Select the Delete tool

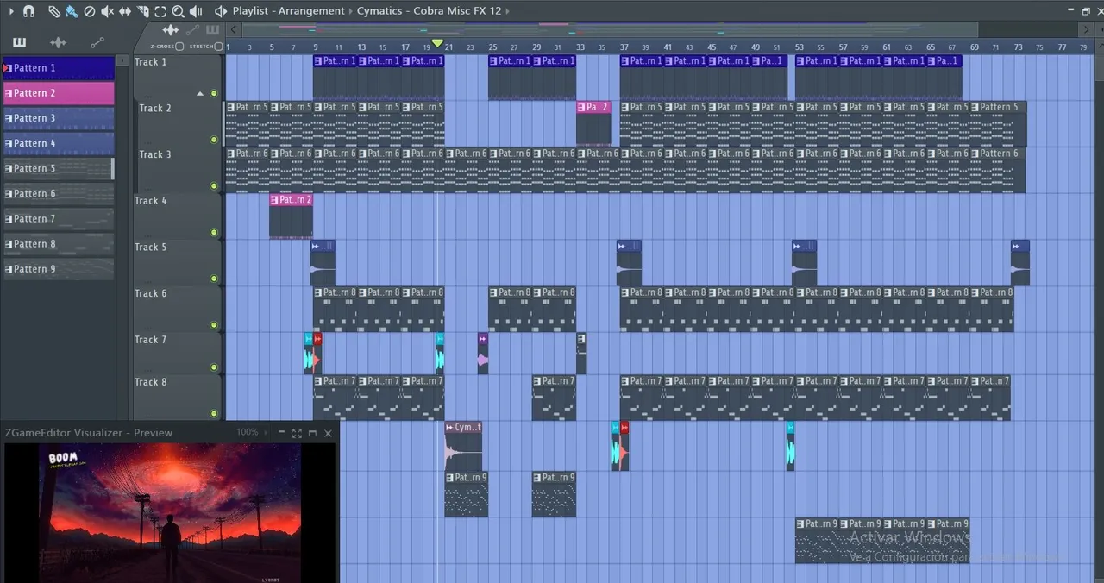[x=89, y=11]
